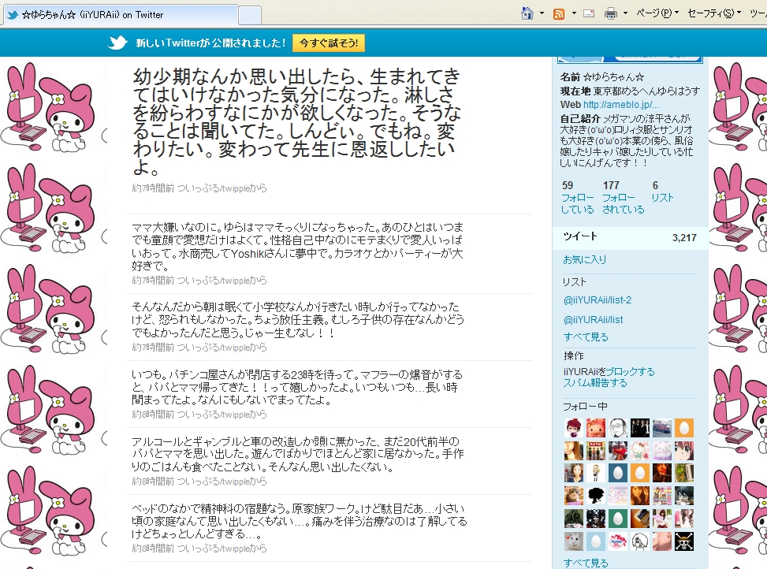The image size is (767, 569).
Task: Open the sketched man with glasses avatar
Action: 618,428
